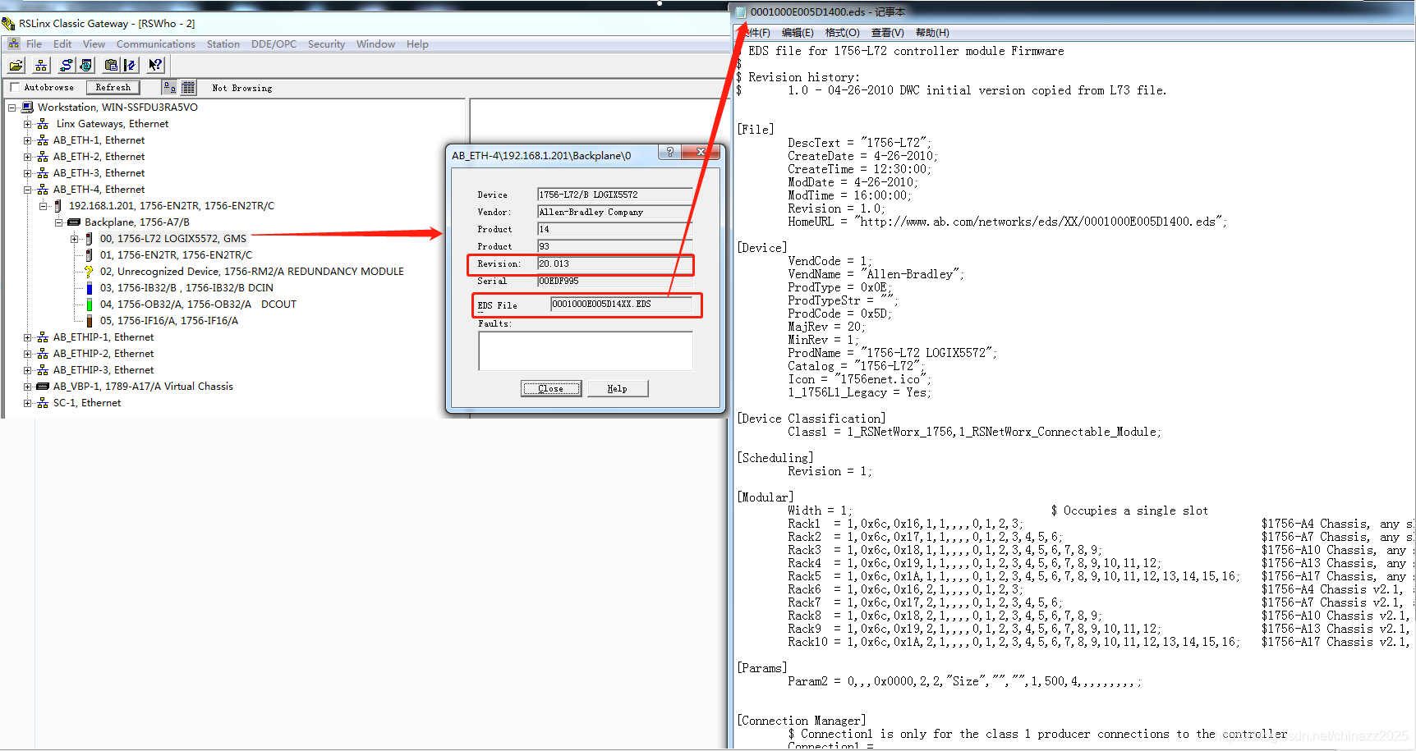
Task: Open Notepad's 格式(O) menu
Action: [843, 33]
